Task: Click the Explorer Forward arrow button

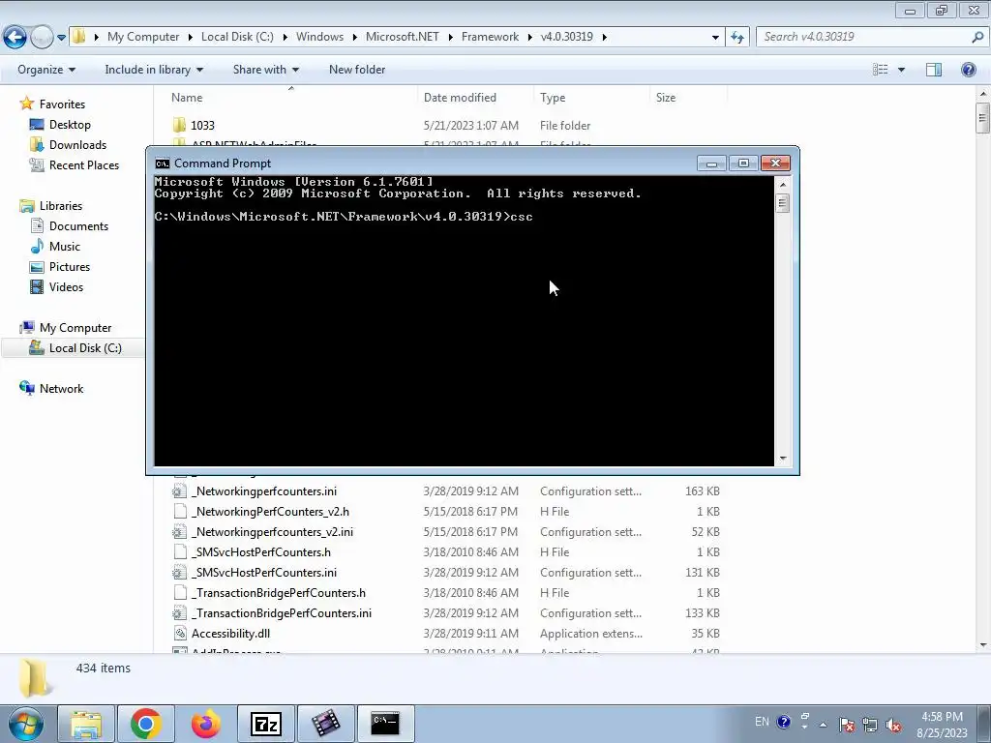Action: pos(42,38)
